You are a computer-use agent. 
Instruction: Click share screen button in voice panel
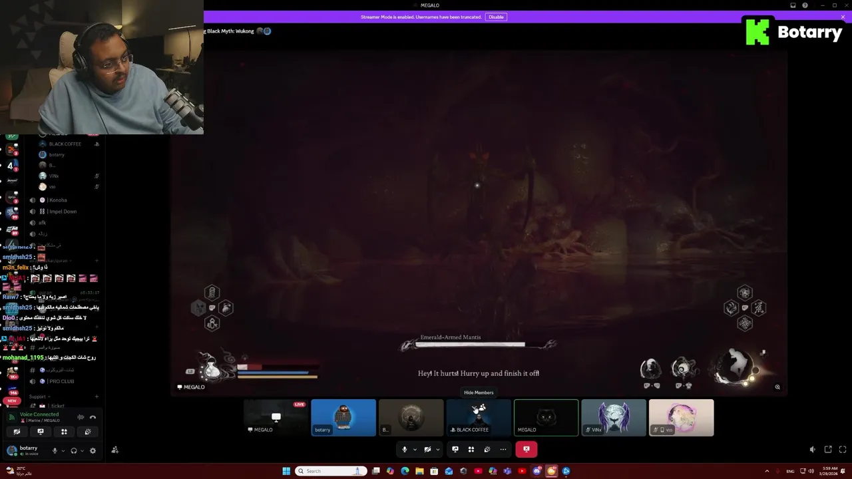41,432
